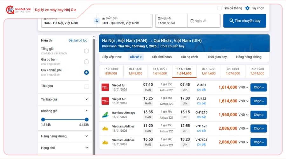The width and height of the screenshot is (286, 159).
Task: Choose the Vietjet VJ431 07:10 flight
Action: [258, 87]
